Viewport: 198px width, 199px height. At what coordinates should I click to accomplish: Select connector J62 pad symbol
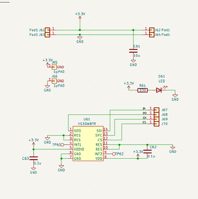pos(152,30)
